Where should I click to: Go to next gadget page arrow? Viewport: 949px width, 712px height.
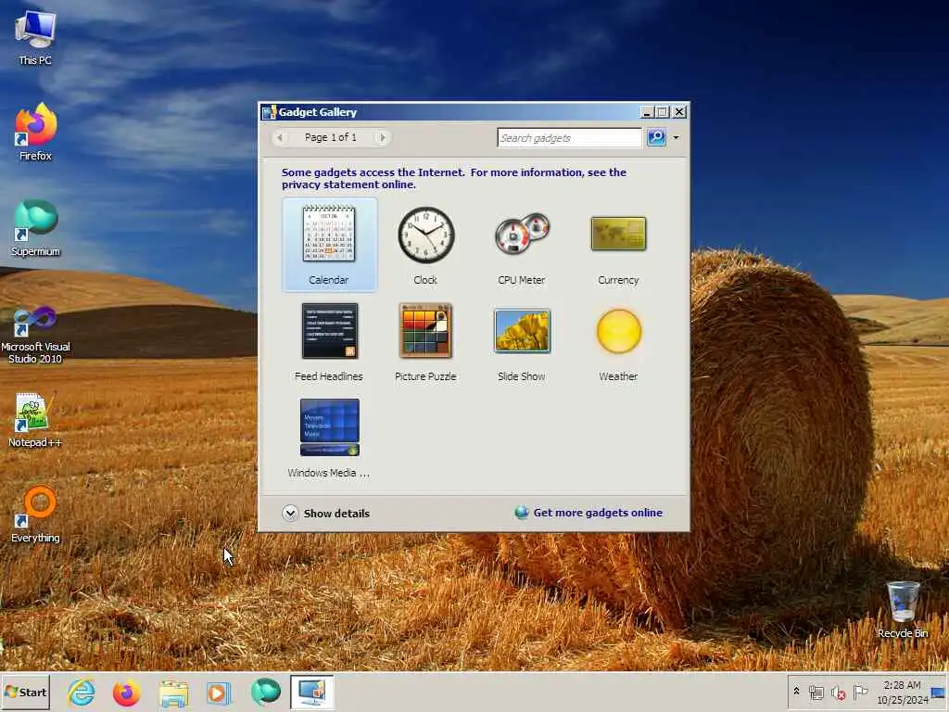pos(382,137)
